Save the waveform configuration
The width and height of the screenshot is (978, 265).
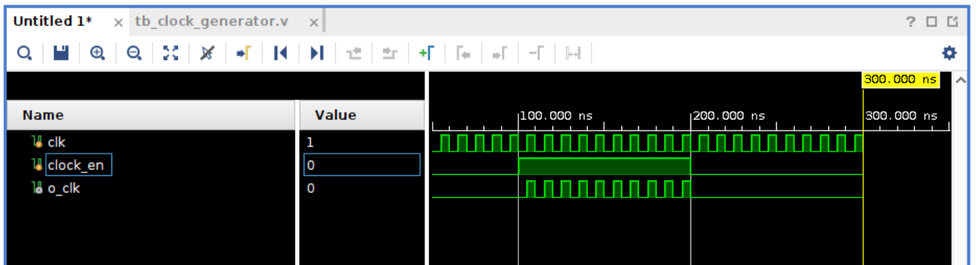(x=61, y=53)
